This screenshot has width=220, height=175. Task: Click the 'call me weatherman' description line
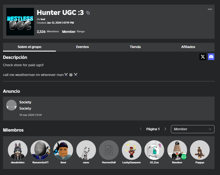pos(40,75)
